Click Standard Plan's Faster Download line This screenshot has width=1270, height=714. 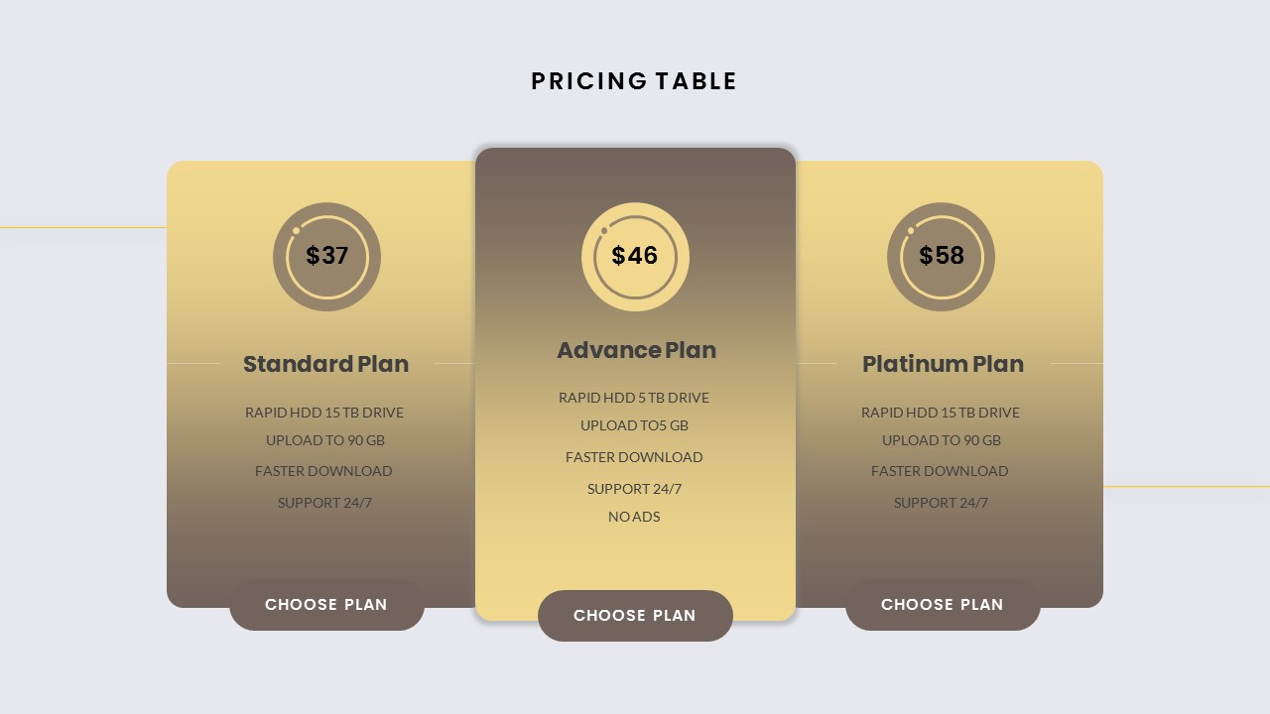(x=323, y=471)
